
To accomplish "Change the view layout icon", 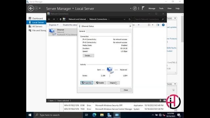I will tap(149, 25).
